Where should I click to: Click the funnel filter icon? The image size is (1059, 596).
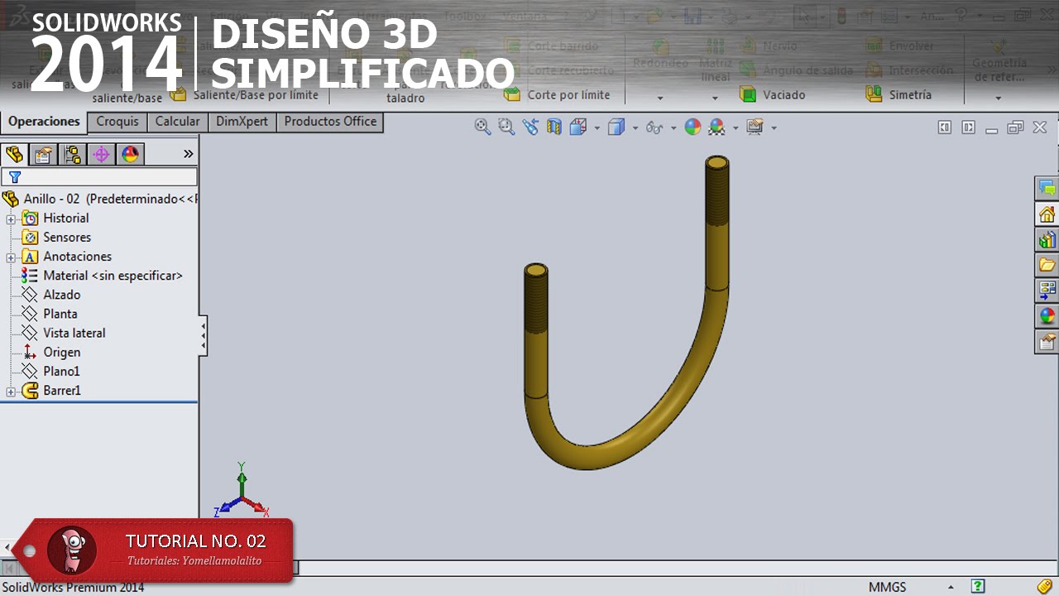tap(14, 177)
